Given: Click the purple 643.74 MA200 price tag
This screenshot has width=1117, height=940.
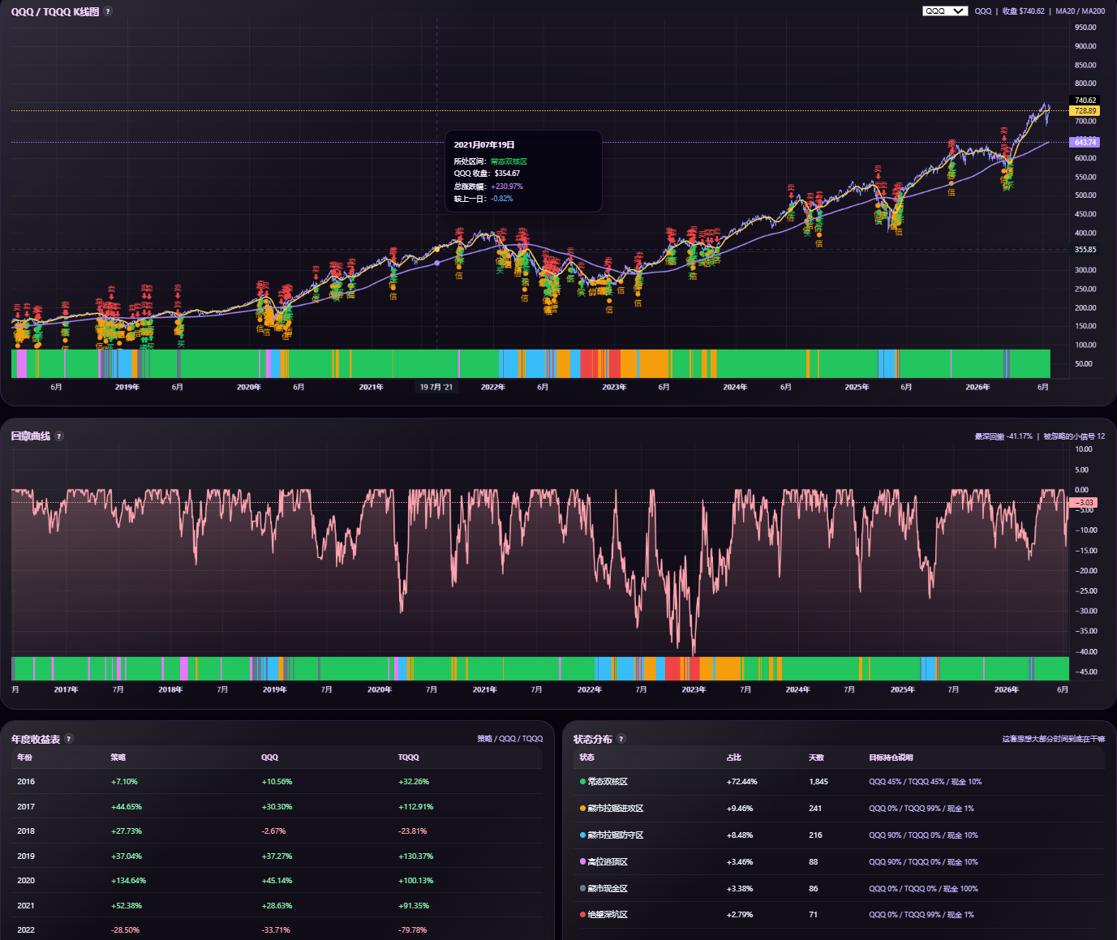Looking at the screenshot, I should [x=1085, y=143].
